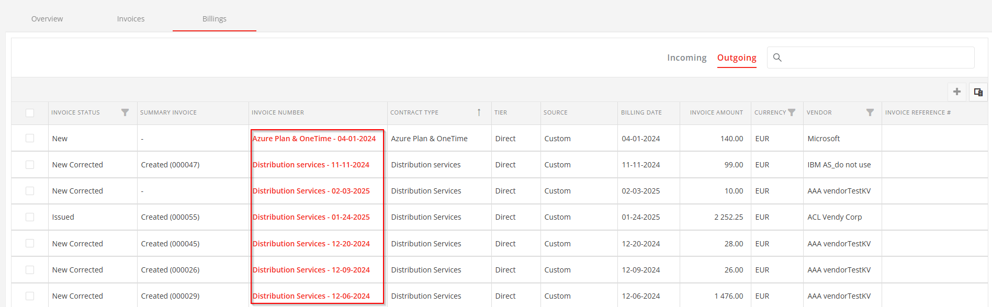Check the box for the Microsoft invoice row
Screen dimensions: 992x307
tap(30, 138)
